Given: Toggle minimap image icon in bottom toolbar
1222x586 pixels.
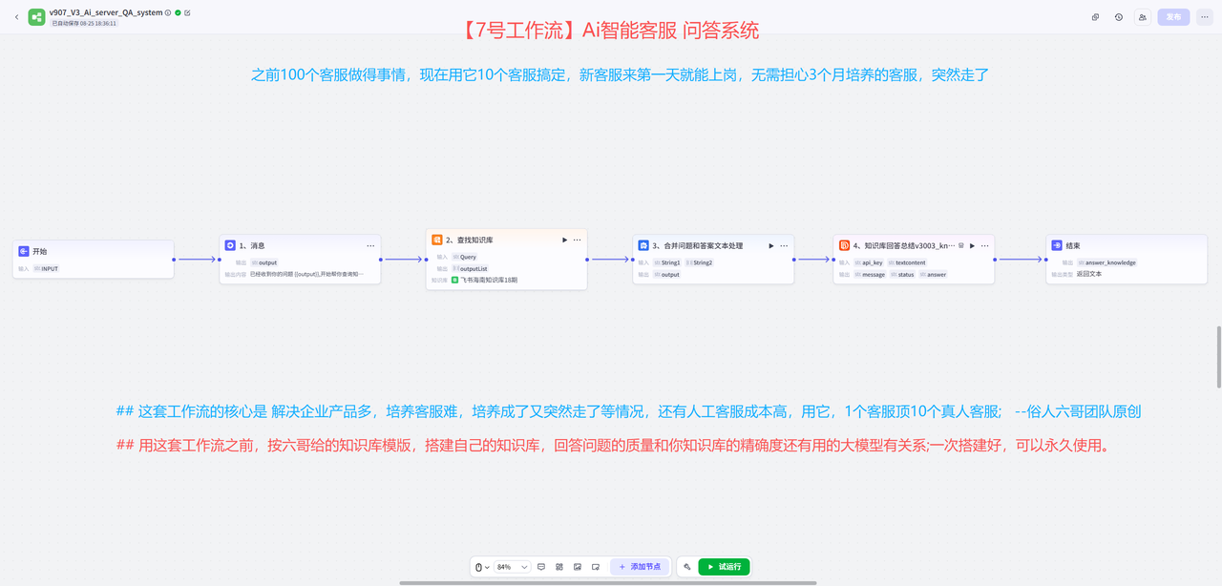Looking at the screenshot, I should click(578, 567).
